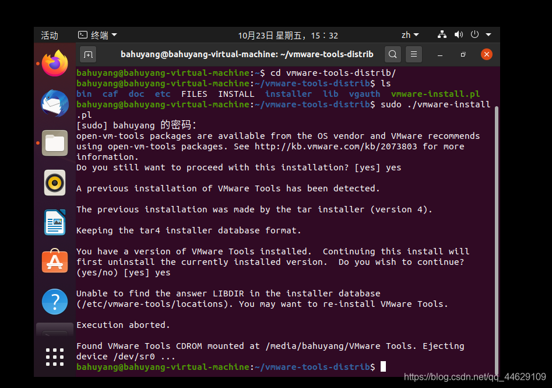Image resolution: width=552 pixels, height=388 pixels.
Task: Open Firefox from the dock
Action: point(55,64)
